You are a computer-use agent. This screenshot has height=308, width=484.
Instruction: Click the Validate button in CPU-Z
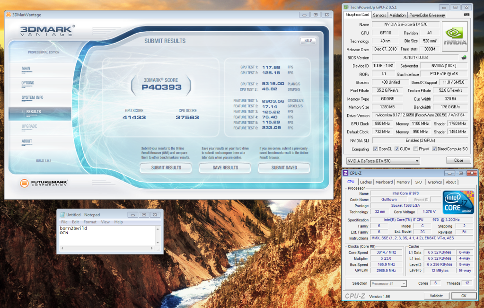point(436,296)
